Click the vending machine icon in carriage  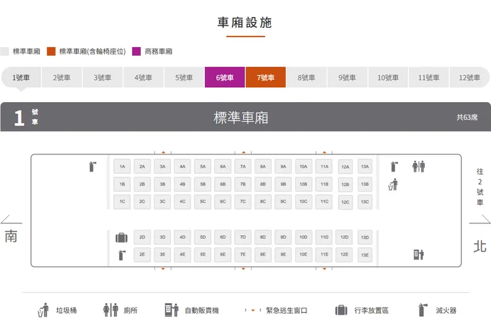click(418, 255)
